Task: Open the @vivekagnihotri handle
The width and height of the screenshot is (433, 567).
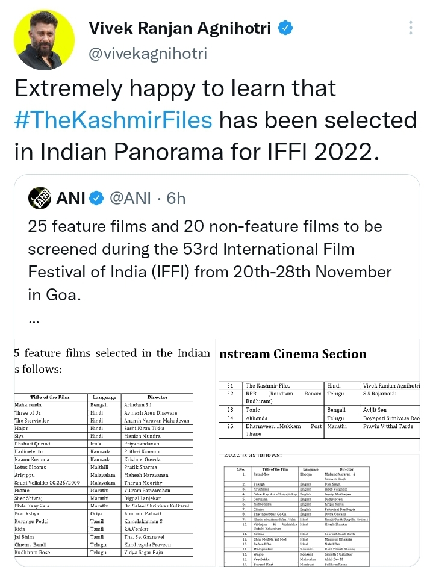Action: point(148,54)
